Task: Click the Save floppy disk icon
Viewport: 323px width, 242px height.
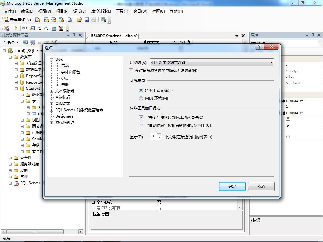Action: click(87, 20)
